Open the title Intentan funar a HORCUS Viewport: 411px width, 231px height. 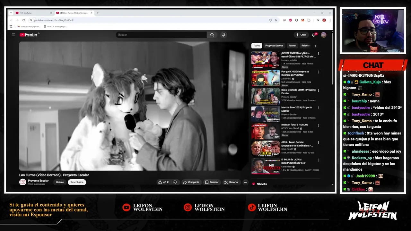click(x=294, y=125)
